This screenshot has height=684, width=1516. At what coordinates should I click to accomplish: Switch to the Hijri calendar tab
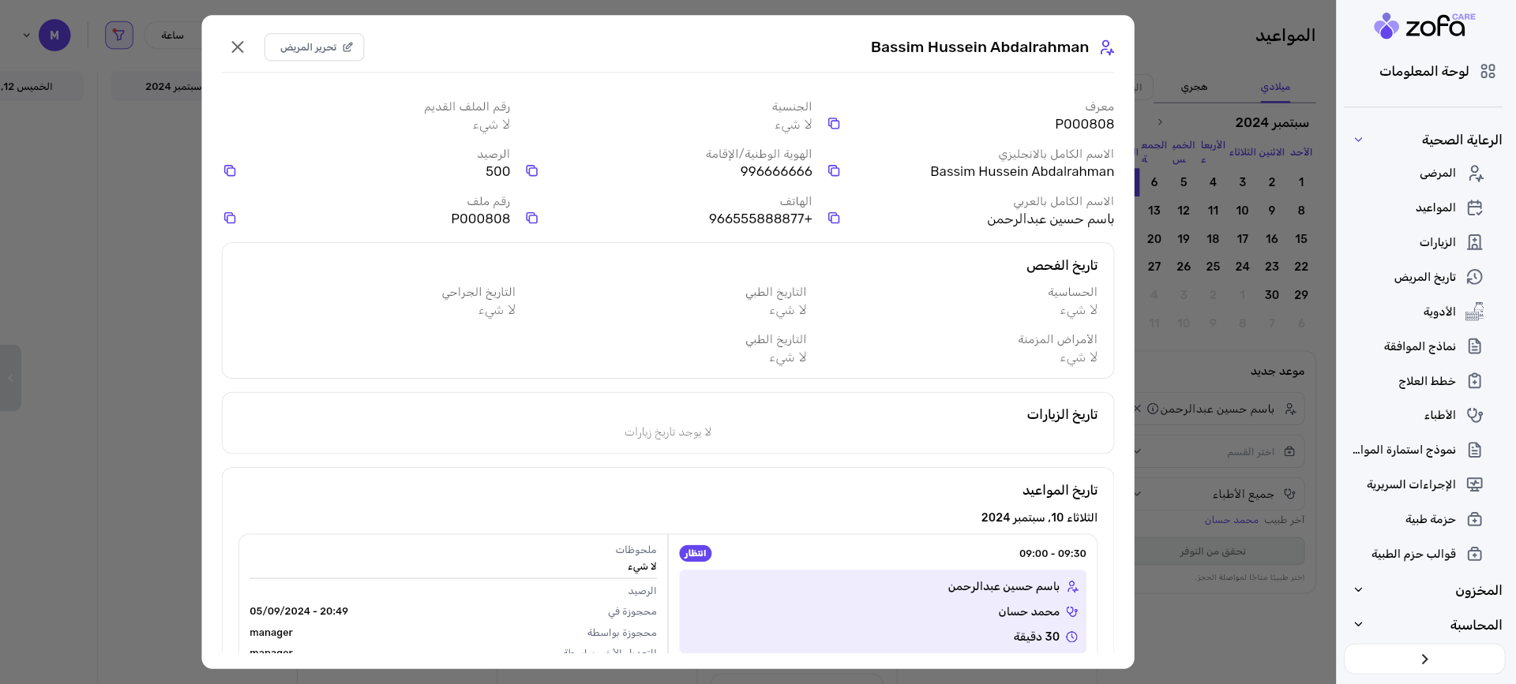pos(1194,87)
